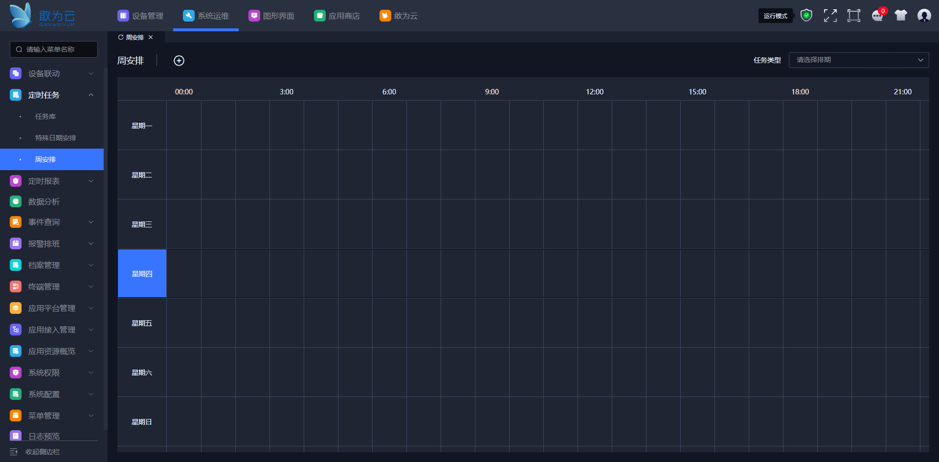Select the highlighted 星期四 row header
This screenshot has width=939, height=462.
(142, 273)
